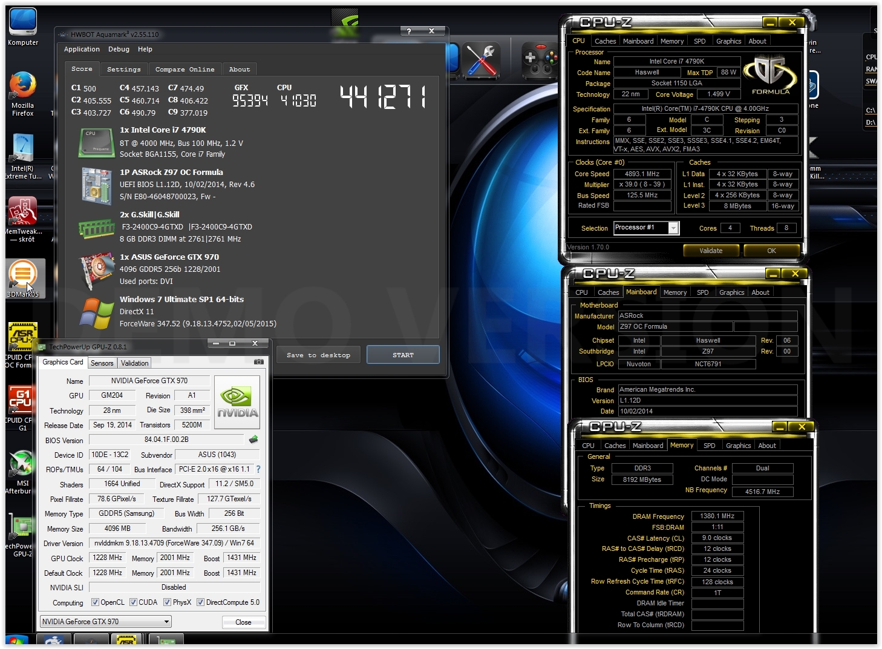Click the GPU-Z camera screenshot icon
Image resolution: width=882 pixels, height=649 pixels.
coord(258,362)
